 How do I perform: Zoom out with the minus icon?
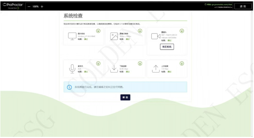(29, 7)
